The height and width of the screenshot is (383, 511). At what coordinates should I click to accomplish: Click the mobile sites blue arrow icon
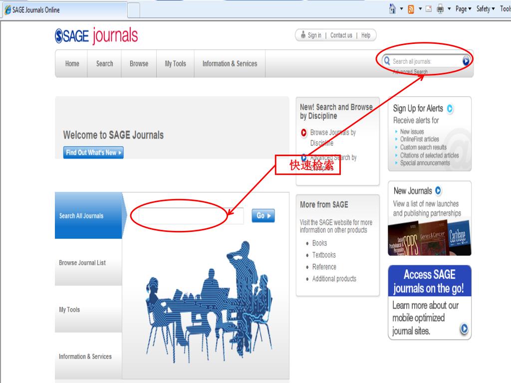tap(464, 329)
